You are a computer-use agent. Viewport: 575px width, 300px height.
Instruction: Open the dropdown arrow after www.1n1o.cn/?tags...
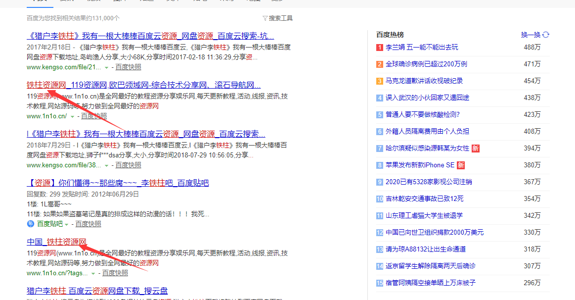point(93,273)
